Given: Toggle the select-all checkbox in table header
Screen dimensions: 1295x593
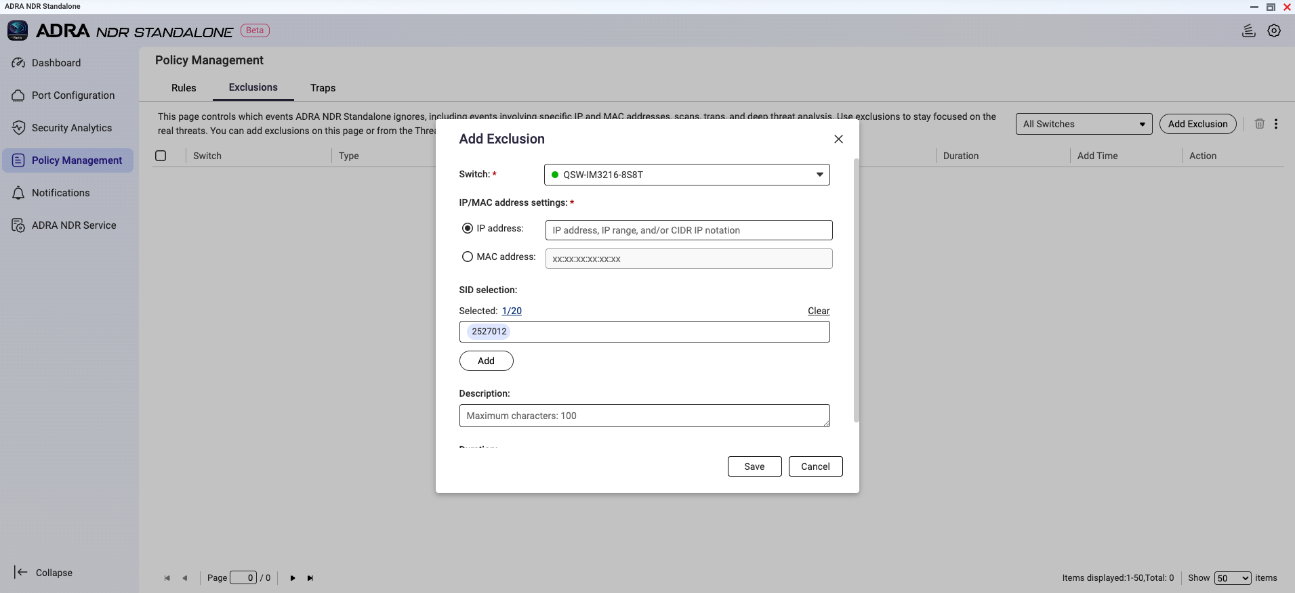Looking at the screenshot, I should 161,156.
